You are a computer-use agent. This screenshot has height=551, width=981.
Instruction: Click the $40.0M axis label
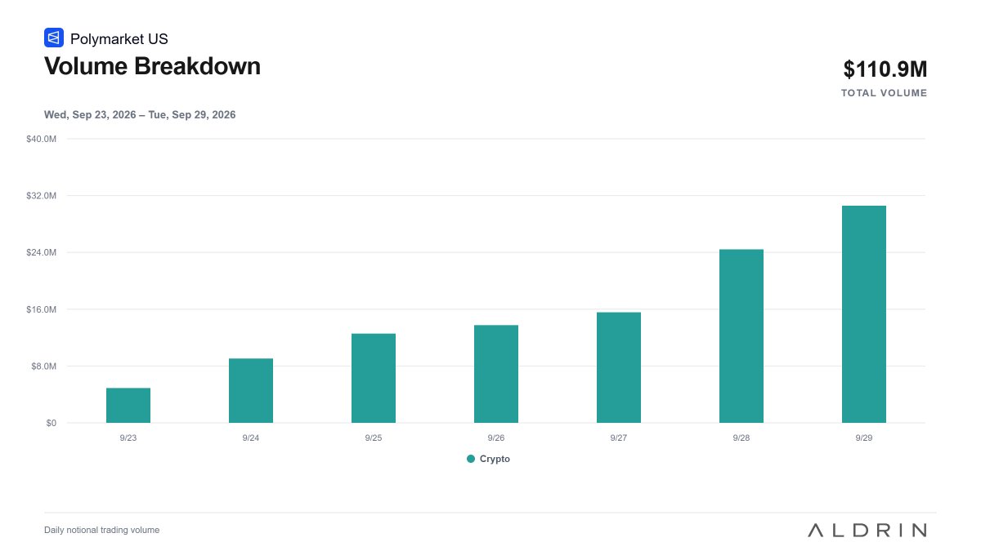coord(41,139)
